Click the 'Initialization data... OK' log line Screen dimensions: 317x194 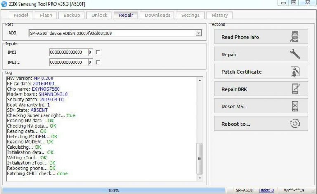(x=30, y=152)
